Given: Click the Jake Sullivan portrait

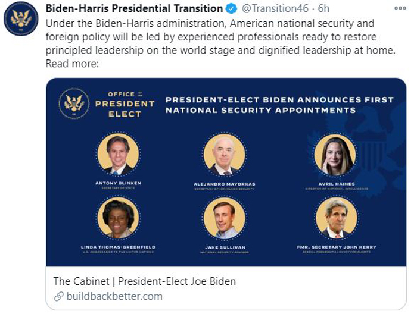Looking at the screenshot, I should [225, 218].
